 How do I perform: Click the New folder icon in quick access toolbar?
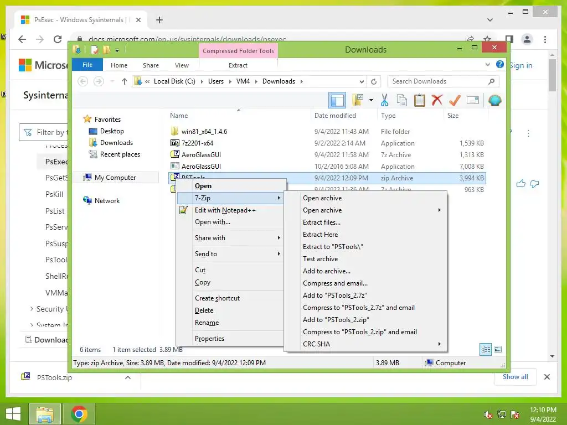pos(106,50)
